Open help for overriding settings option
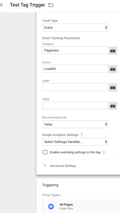 104,152
